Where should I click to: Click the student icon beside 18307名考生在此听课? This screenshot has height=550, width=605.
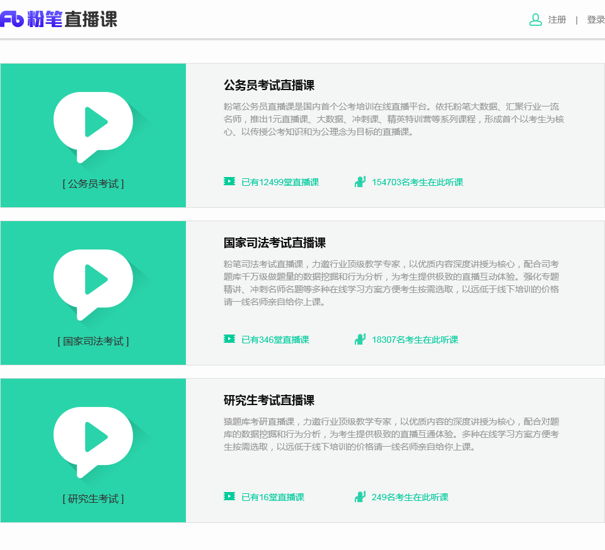(360, 339)
